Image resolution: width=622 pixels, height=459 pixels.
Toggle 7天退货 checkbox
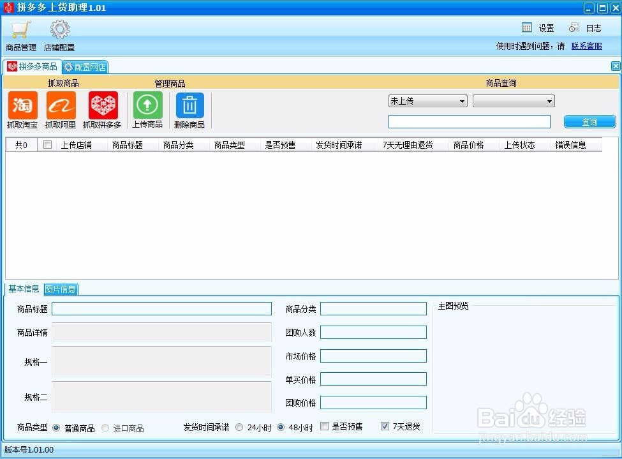click(x=385, y=426)
